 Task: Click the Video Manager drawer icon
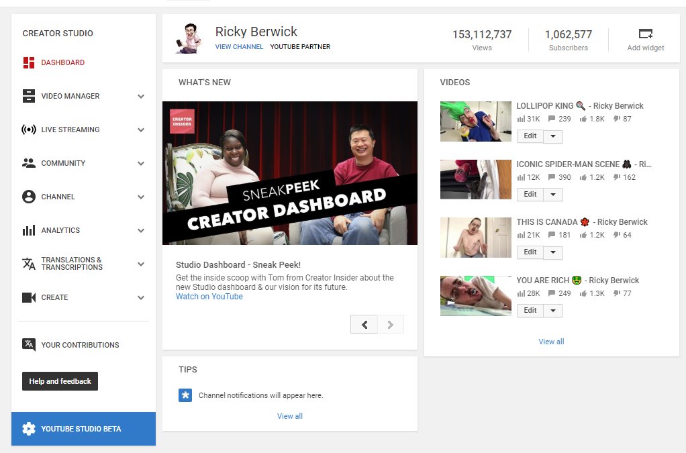29,96
